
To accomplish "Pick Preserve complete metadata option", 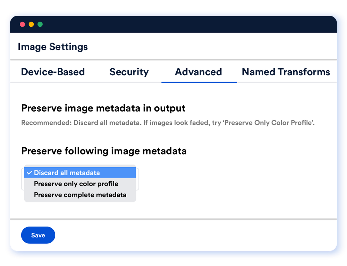I will [80, 195].
